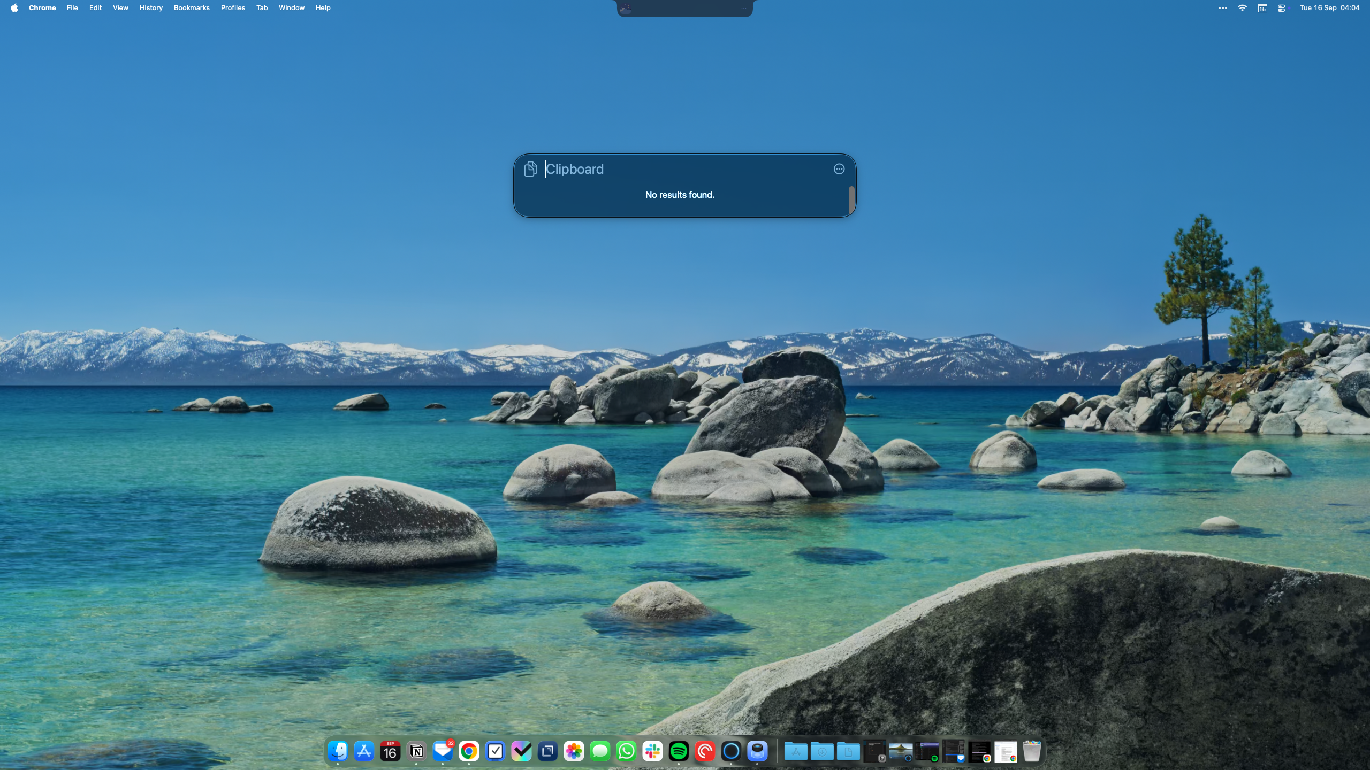Open Control Center from the menu bar

pos(1282,8)
